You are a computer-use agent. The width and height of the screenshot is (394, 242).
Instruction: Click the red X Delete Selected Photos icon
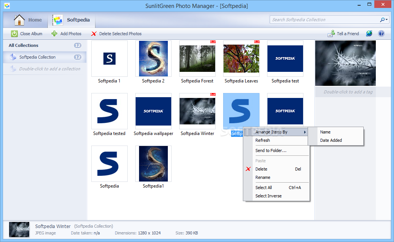[94, 34]
